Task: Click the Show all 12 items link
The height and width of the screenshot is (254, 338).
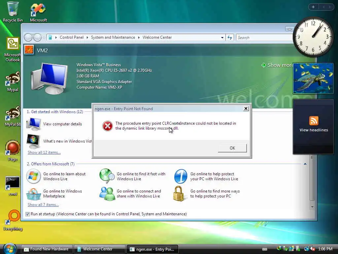Action: coord(44,152)
